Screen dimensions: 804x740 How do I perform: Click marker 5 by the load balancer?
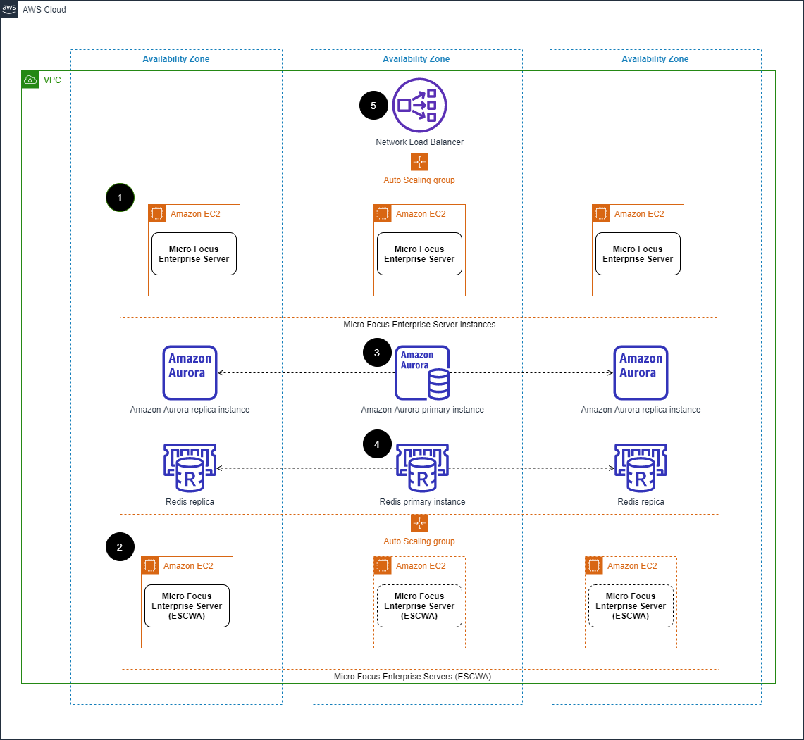click(x=373, y=105)
